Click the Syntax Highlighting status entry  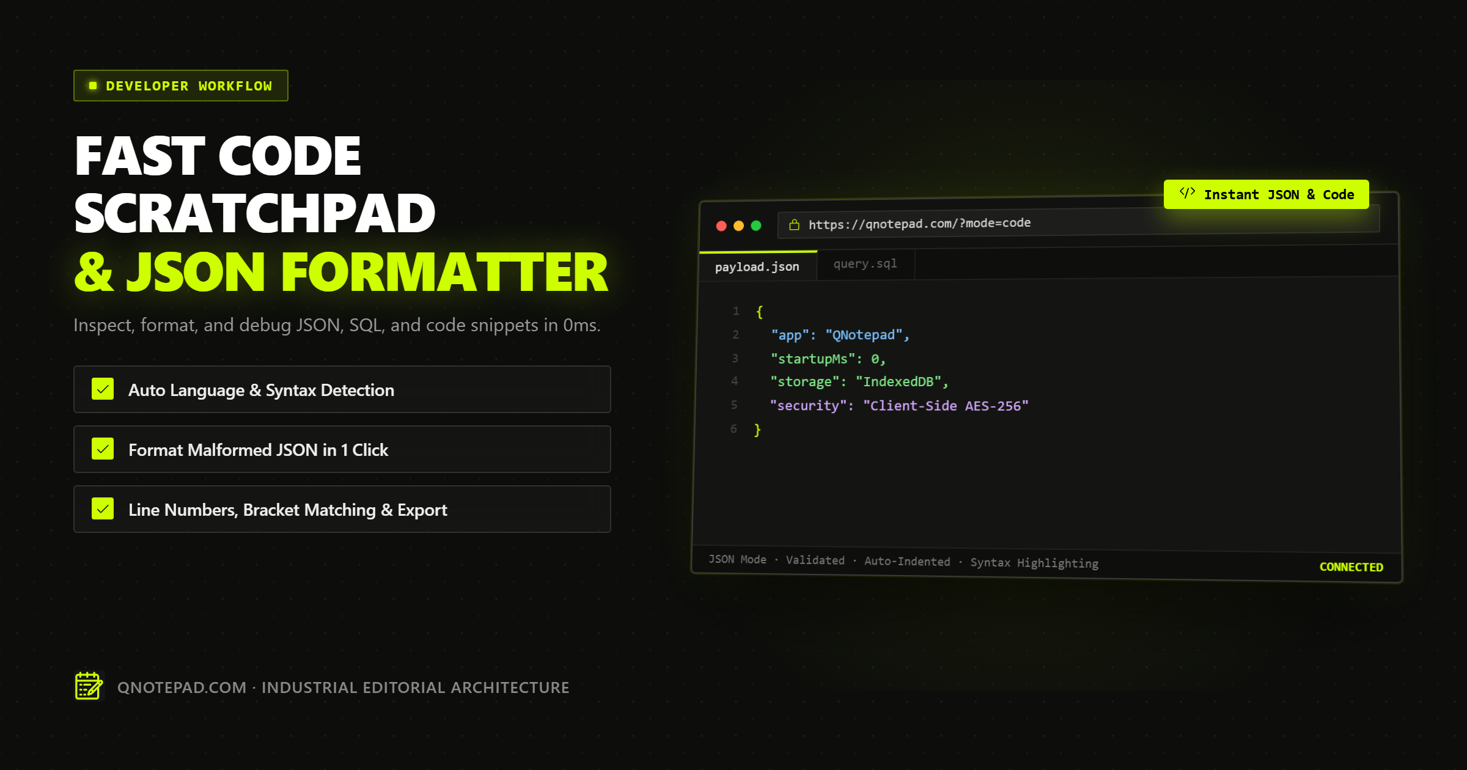tap(1034, 563)
